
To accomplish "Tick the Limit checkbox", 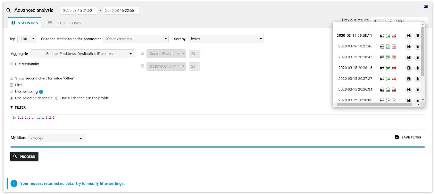I will pyautogui.click(x=11, y=85).
